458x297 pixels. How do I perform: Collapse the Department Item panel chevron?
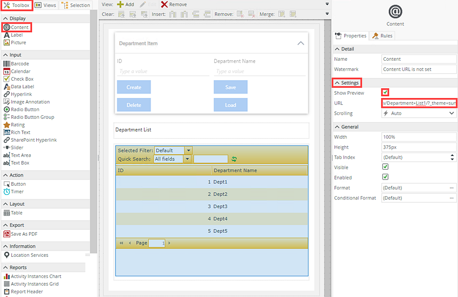coord(301,43)
